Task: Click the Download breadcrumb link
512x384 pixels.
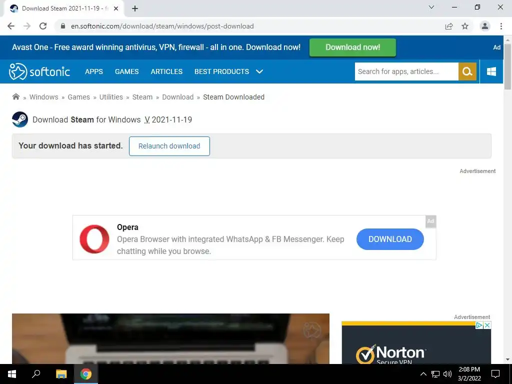Action: pyautogui.click(x=178, y=97)
